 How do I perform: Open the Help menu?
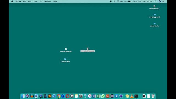click(x=55, y=1)
